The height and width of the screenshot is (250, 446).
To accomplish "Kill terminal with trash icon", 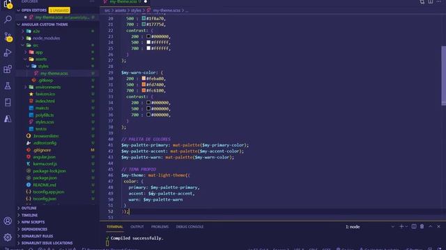I will click(422, 226).
